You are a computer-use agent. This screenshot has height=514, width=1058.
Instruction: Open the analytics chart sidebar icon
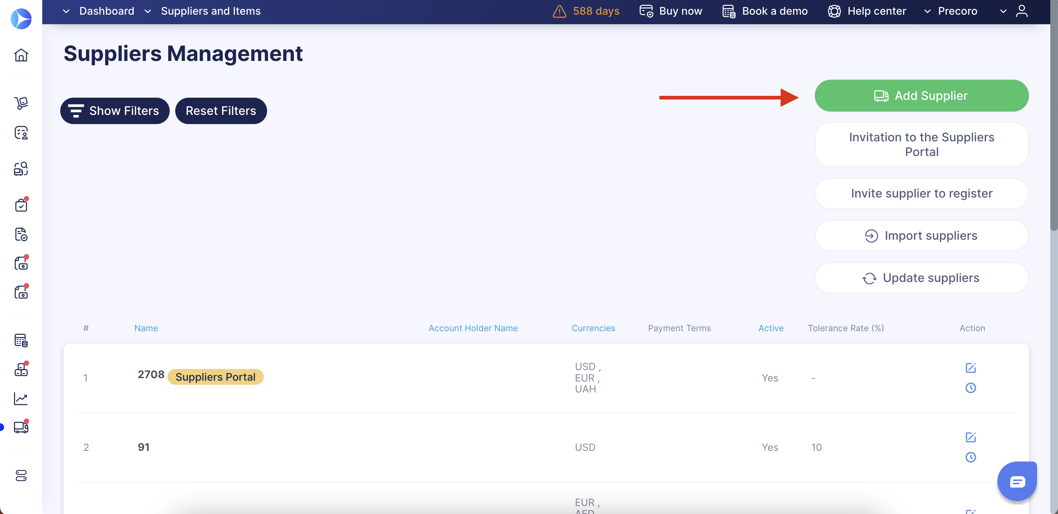click(21, 399)
